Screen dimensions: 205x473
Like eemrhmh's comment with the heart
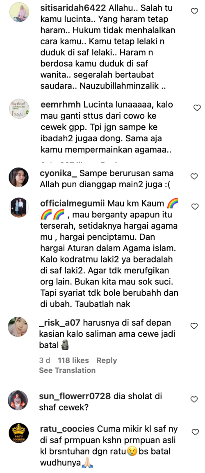tap(197, 108)
